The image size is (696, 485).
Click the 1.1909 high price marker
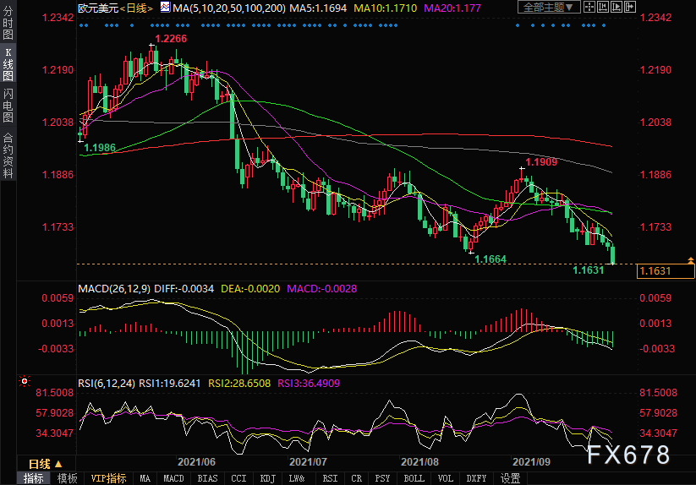coord(541,162)
